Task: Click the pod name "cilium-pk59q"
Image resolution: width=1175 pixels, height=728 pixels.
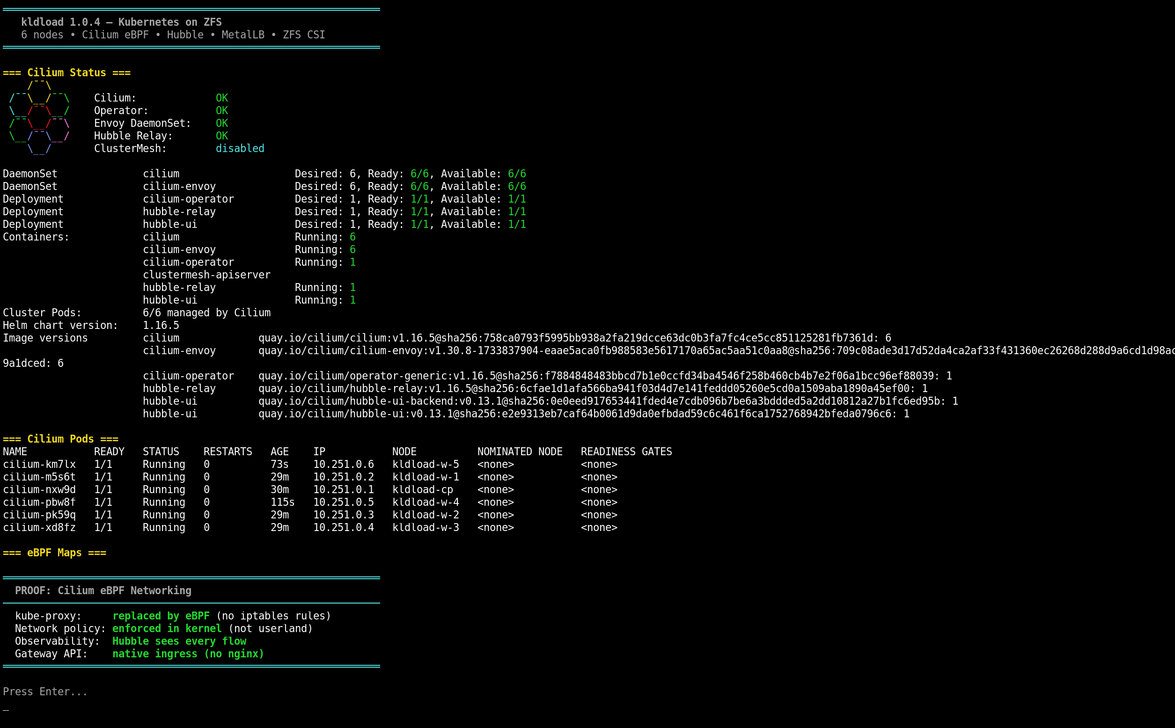Action: 39,515
